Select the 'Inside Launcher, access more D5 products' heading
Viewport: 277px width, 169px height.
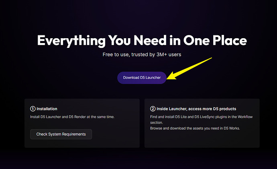click(x=196, y=109)
